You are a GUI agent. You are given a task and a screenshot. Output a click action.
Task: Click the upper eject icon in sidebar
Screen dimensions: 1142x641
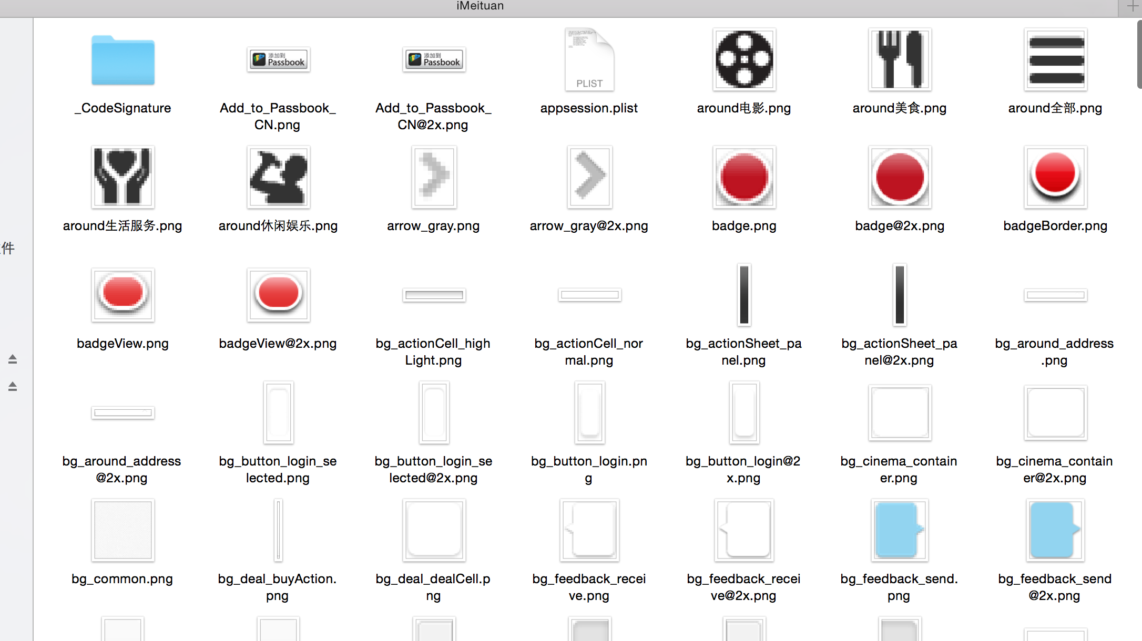[13, 359]
